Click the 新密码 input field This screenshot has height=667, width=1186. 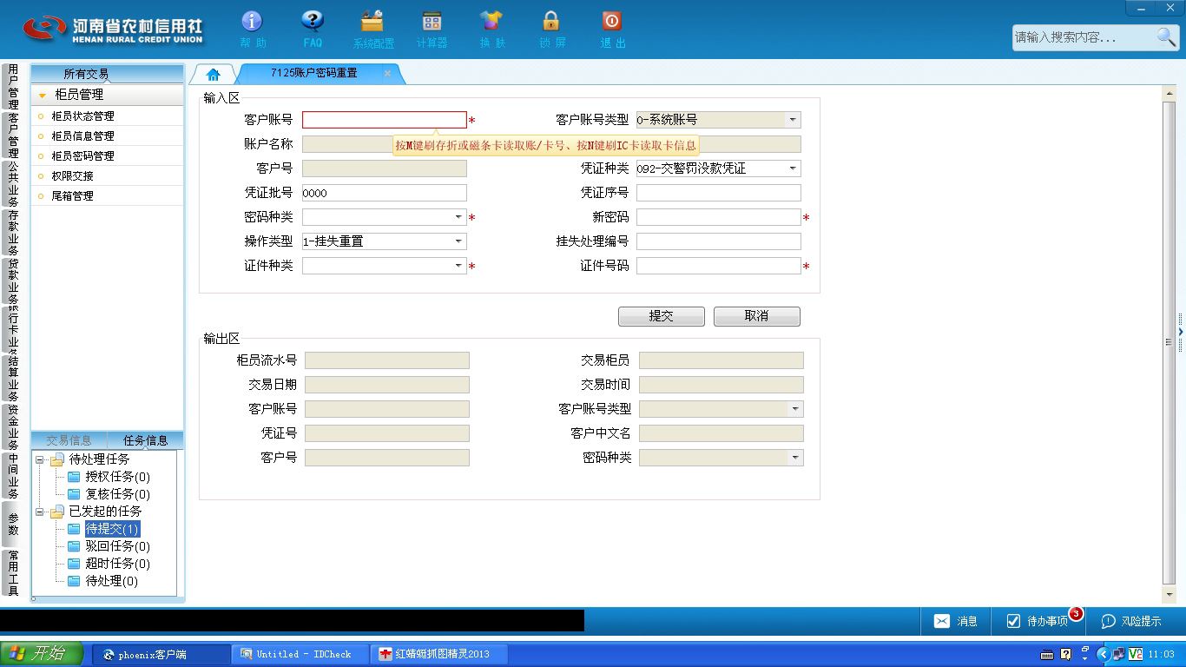[719, 217]
